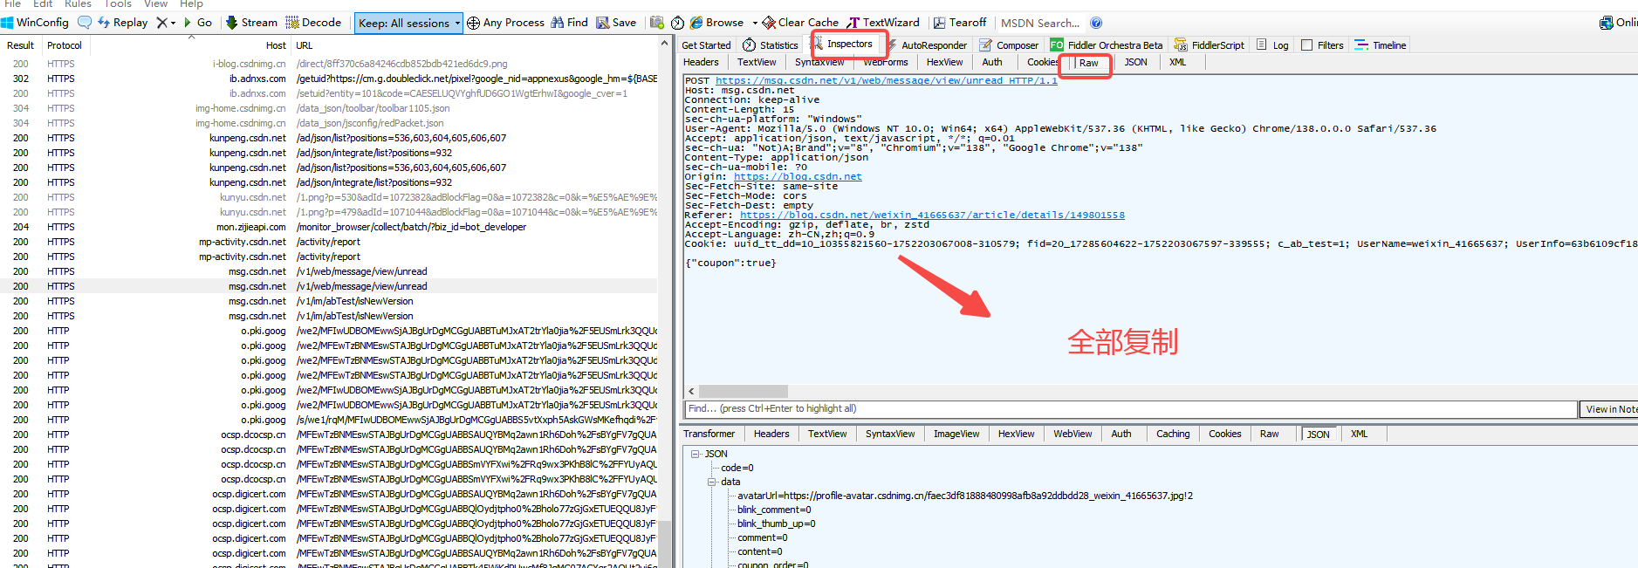1638x568 pixels.
Task: Click the Any Process target icon
Action: click(x=473, y=23)
